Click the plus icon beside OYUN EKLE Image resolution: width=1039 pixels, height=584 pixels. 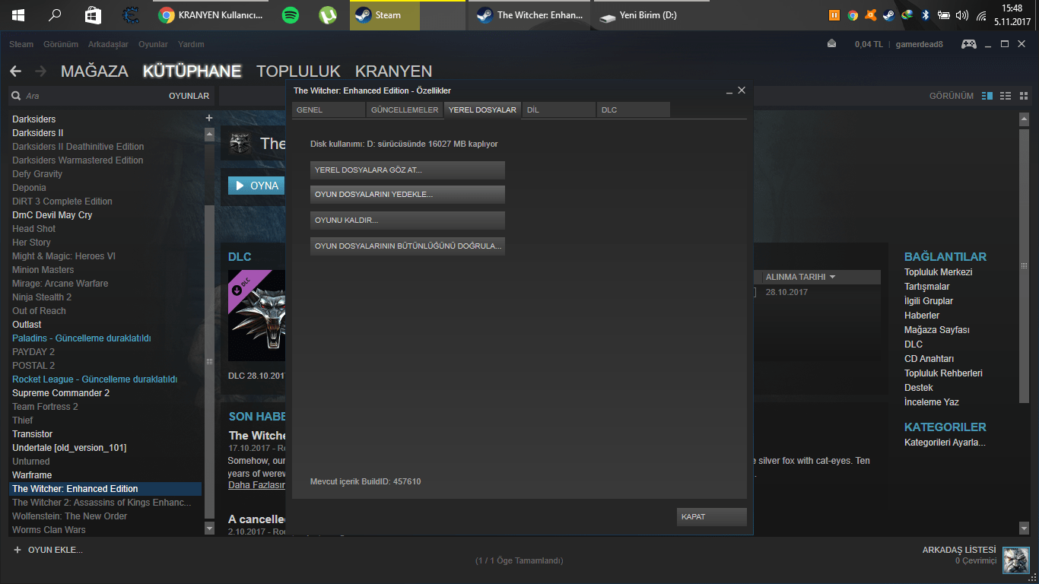[x=17, y=550]
